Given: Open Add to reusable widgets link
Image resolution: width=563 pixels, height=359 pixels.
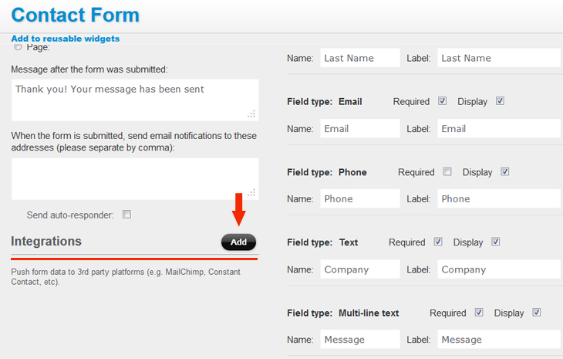Looking at the screenshot, I should 66,39.
